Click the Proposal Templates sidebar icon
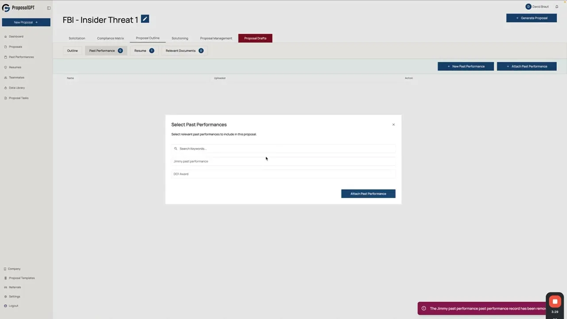Viewport: 567px width, 319px height. point(5,278)
